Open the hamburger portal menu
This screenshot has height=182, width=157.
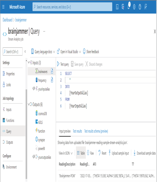(3, 7)
